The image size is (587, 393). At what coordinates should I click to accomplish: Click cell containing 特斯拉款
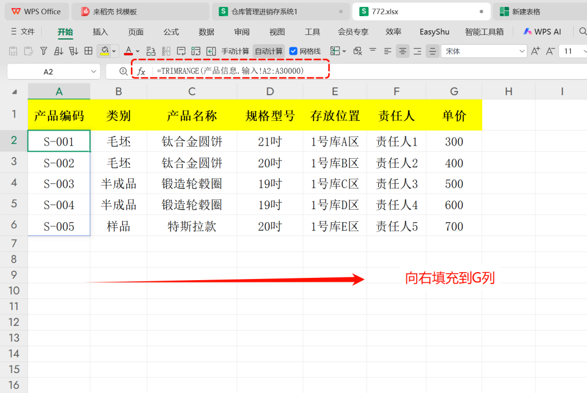[x=191, y=226]
